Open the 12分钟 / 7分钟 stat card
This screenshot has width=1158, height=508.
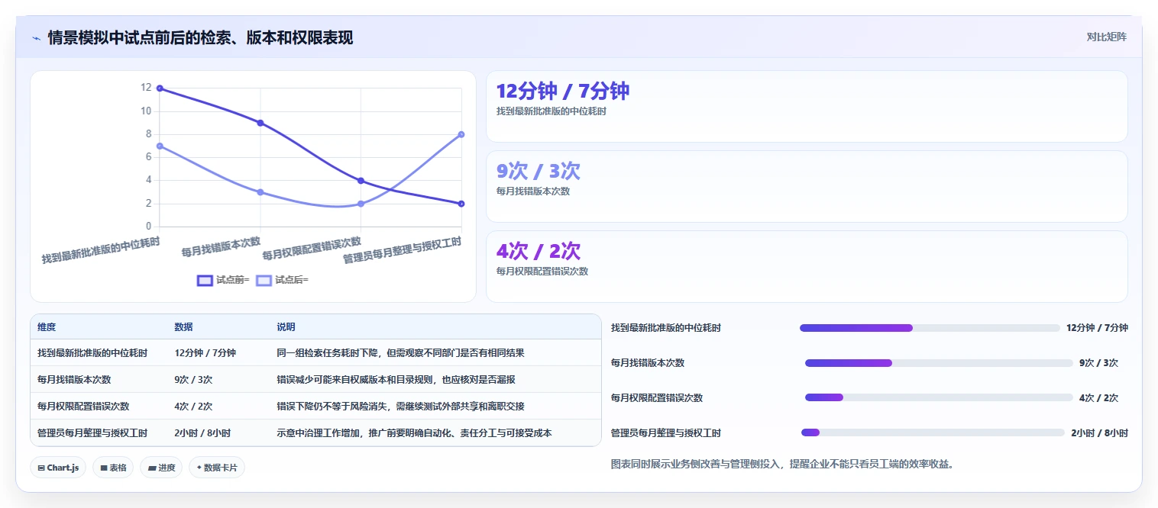pos(807,106)
